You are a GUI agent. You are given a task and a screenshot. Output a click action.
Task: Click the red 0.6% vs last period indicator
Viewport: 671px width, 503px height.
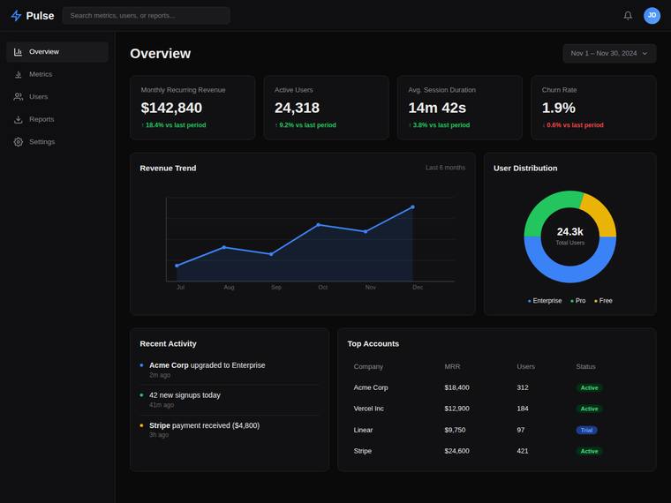coord(573,125)
